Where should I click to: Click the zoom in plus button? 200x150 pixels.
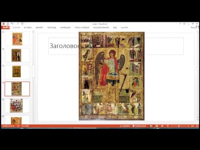(188, 126)
